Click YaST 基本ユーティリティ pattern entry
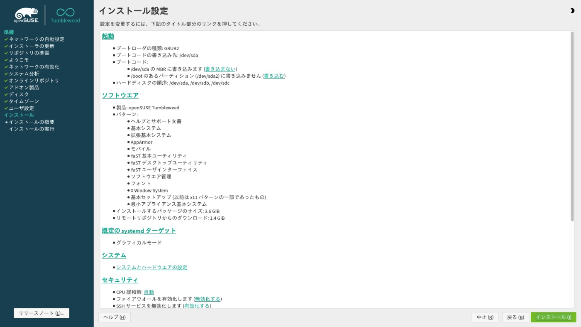 pos(159,156)
